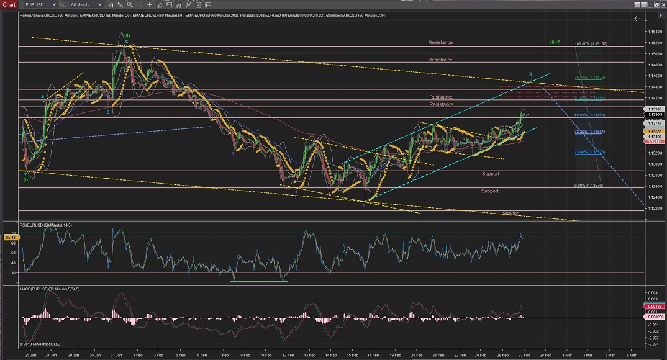Expand the EURUSD instrument dropdown
667x360 pixels.
[x=53, y=4]
